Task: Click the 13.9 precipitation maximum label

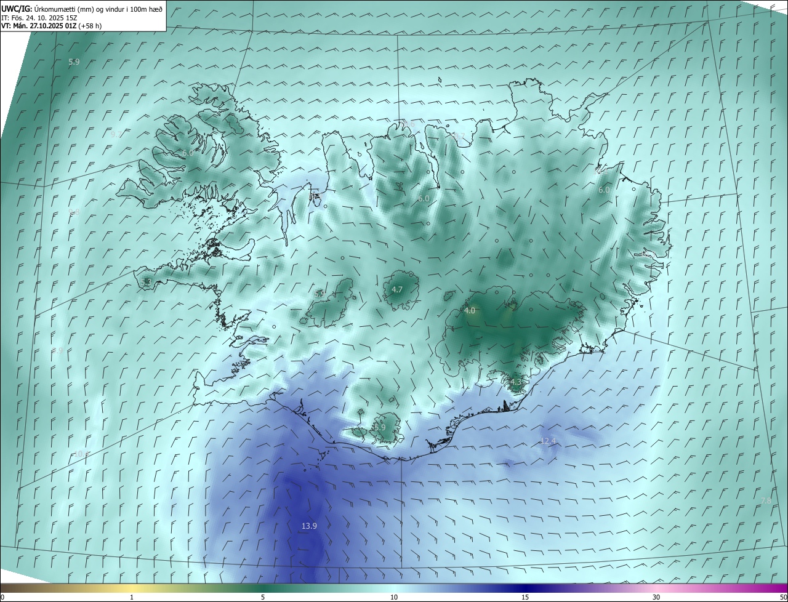Action: [309, 526]
